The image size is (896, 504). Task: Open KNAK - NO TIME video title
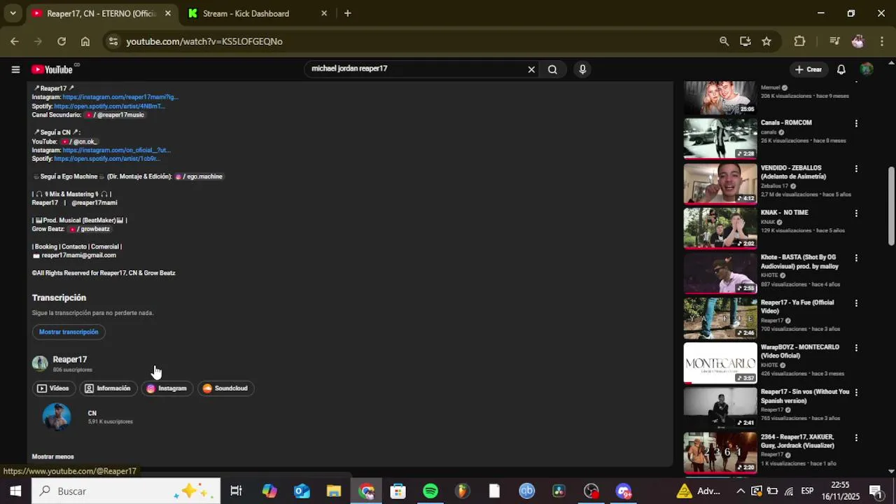[785, 213]
